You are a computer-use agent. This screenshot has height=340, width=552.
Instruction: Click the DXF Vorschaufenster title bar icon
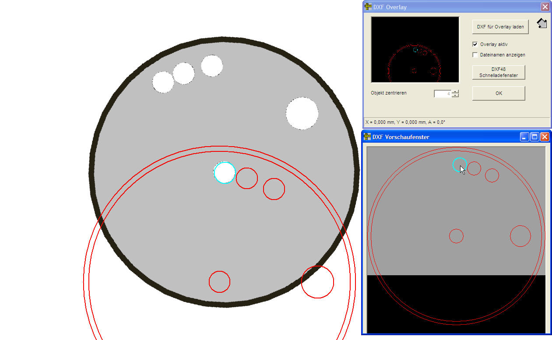point(368,137)
